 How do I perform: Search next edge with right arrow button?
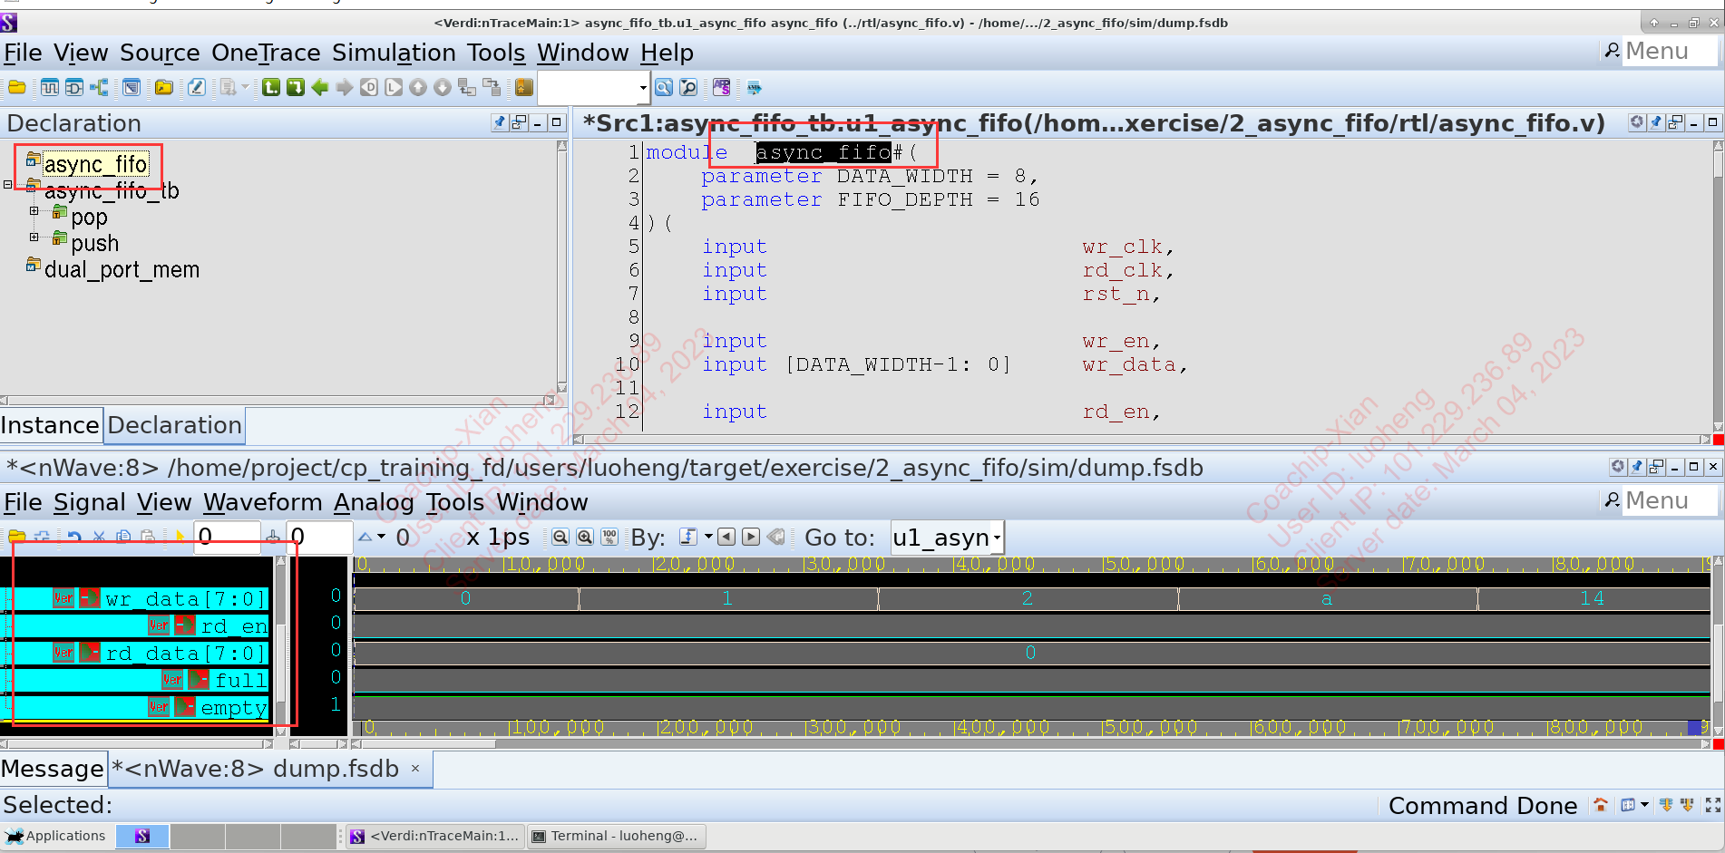(x=750, y=537)
